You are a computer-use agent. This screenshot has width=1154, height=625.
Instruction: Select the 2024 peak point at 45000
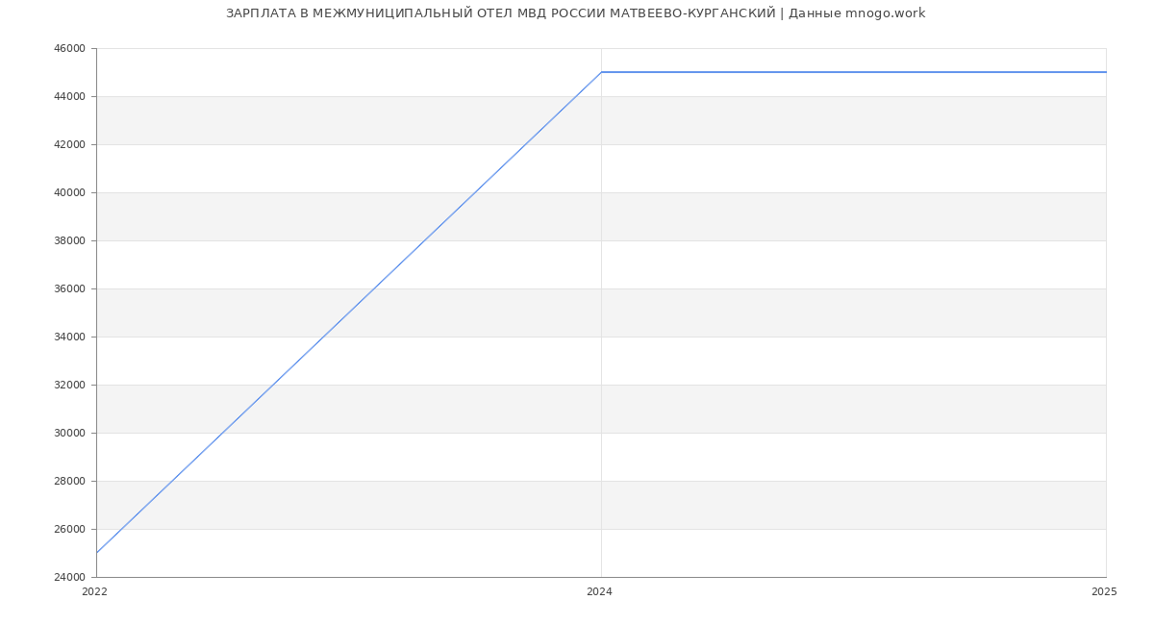601,72
